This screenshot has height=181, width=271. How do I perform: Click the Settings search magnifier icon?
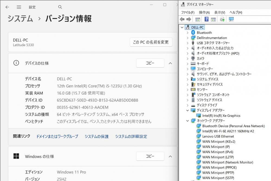[x=60, y=7]
